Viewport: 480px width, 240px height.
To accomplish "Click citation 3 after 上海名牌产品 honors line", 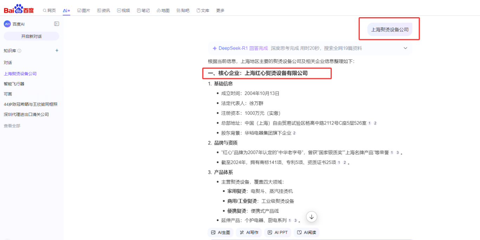I will tap(397, 153).
